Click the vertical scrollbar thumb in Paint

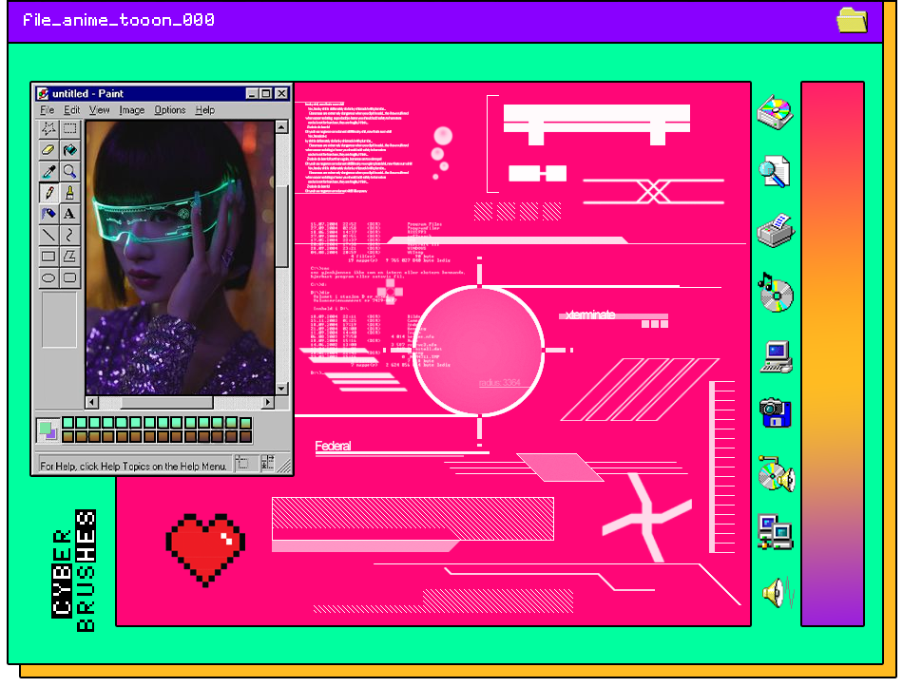[281, 226]
